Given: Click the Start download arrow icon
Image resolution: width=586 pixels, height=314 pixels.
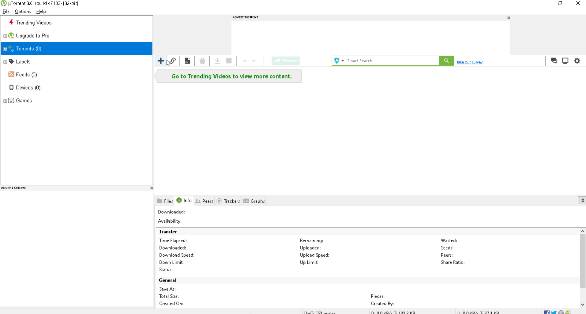Looking at the screenshot, I should pyautogui.click(x=217, y=61).
